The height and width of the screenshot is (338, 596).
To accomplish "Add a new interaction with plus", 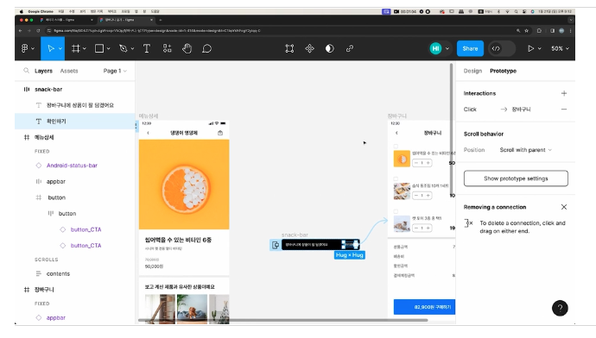I will pos(564,93).
